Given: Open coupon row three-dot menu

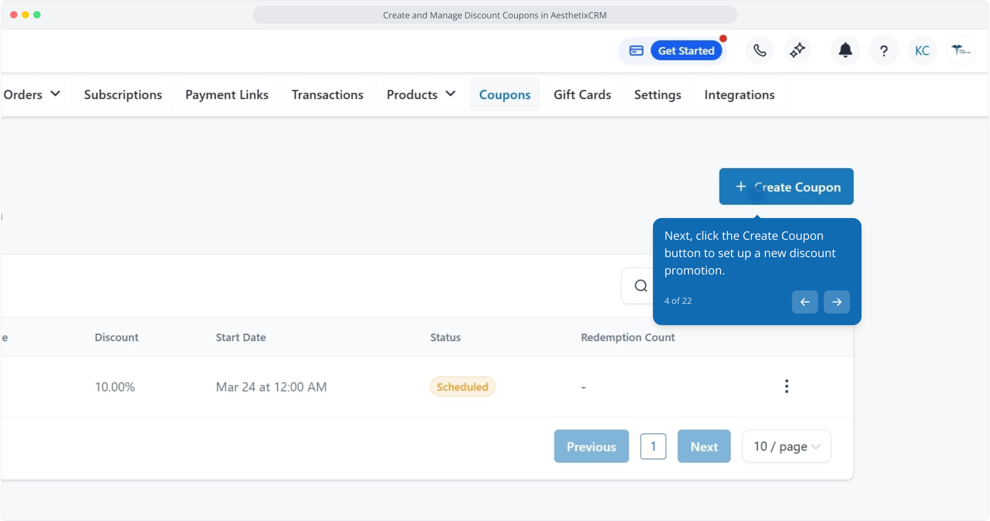Looking at the screenshot, I should point(787,386).
